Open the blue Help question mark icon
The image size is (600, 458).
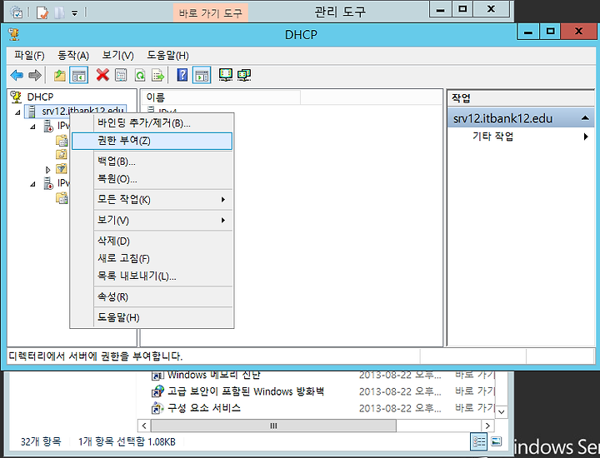point(182,75)
